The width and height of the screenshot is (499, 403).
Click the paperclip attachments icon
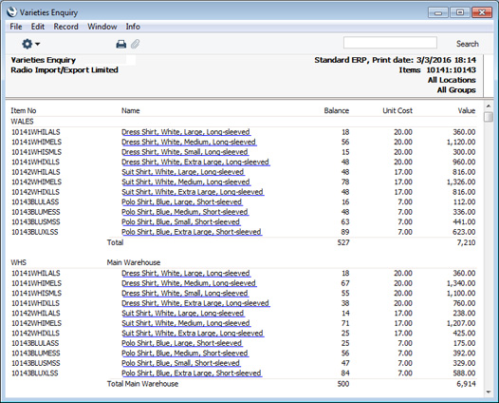[136, 44]
